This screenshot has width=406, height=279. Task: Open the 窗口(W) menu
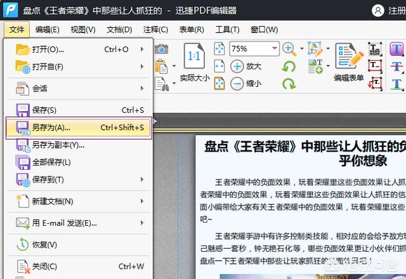click(264, 30)
